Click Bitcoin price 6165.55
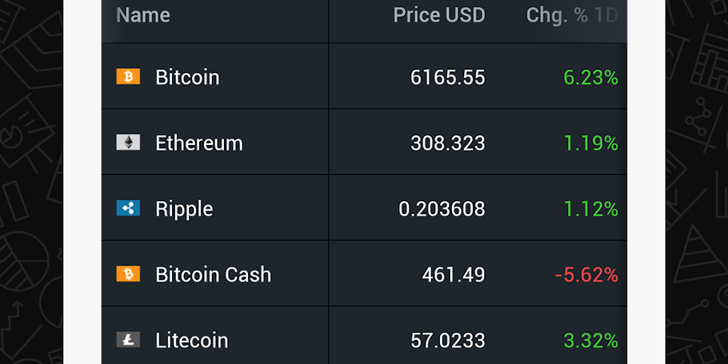This screenshot has width=728, height=364. 448,77
